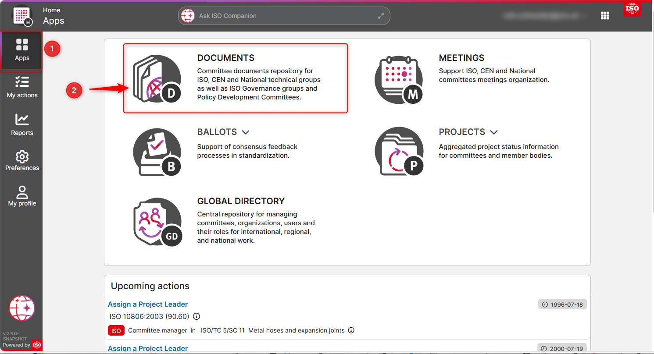Open the app switcher grid icon

[605, 16]
